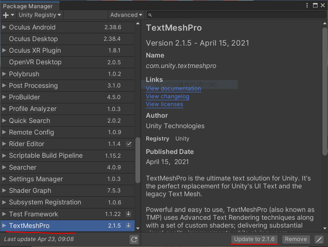328x247 pixels.
Task: Click the Remove package button
Action: (x=296, y=239)
